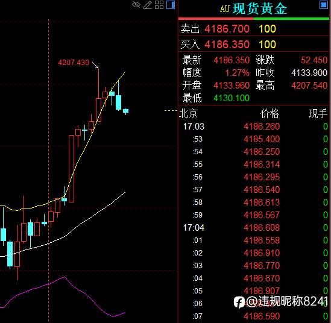
Task: Click the tallest red candlestick in the rally
Action: coord(72,169)
